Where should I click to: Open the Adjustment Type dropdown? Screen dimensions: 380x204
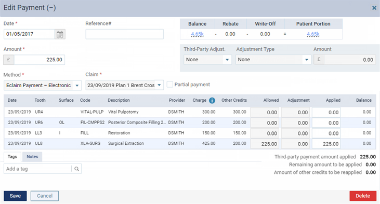273,60
